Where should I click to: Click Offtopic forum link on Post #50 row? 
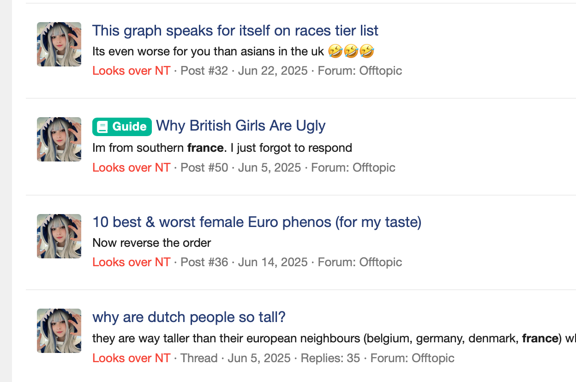(374, 167)
